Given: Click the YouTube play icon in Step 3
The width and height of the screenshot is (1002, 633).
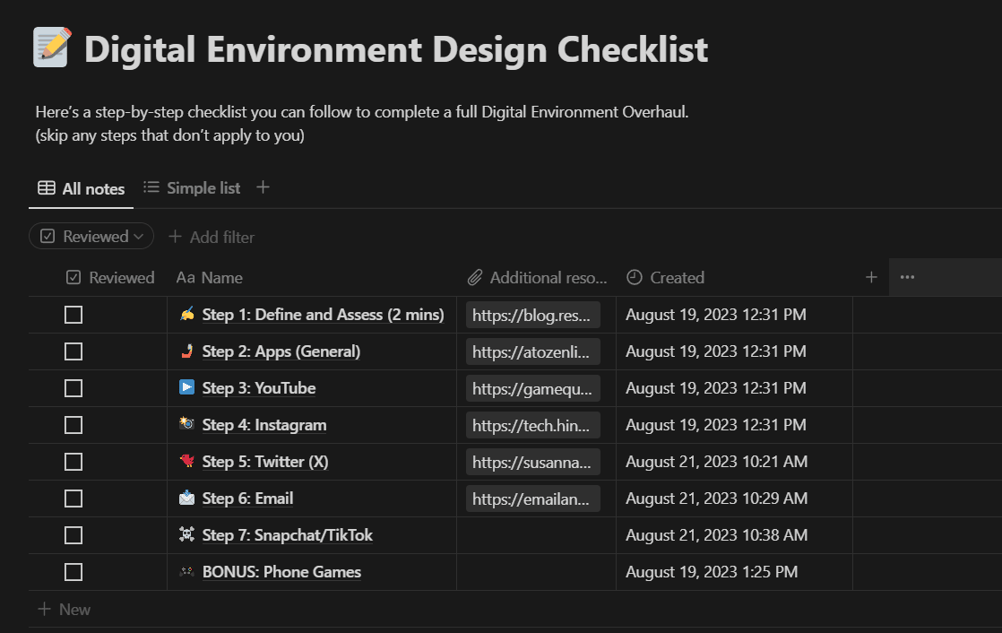Looking at the screenshot, I should click(x=186, y=387).
